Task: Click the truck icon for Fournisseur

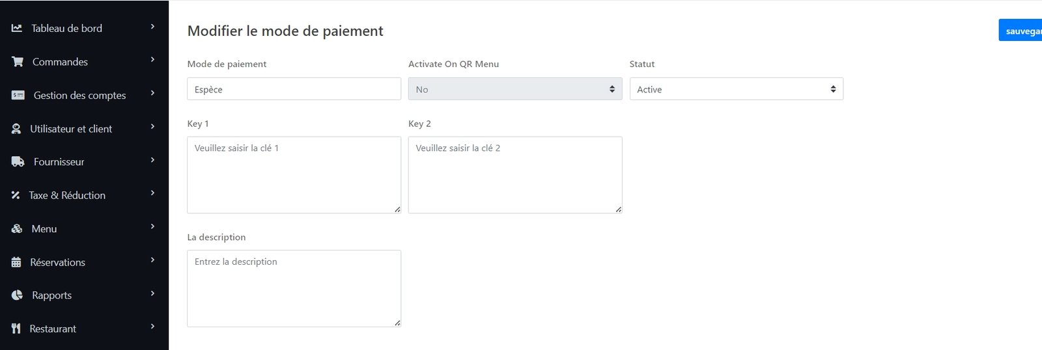Action: (18, 162)
